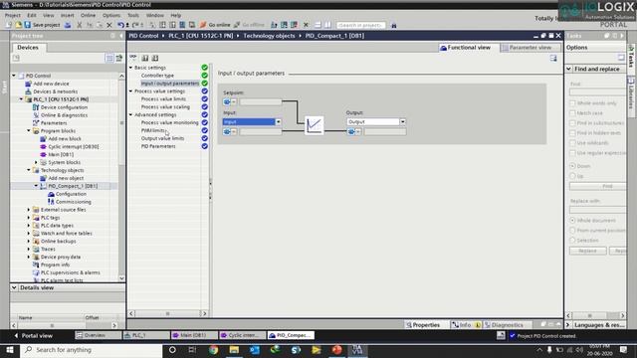Image resolution: width=637 pixels, height=358 pixels.
Task: Click the Replace button
Action: (x=588, y=251)
